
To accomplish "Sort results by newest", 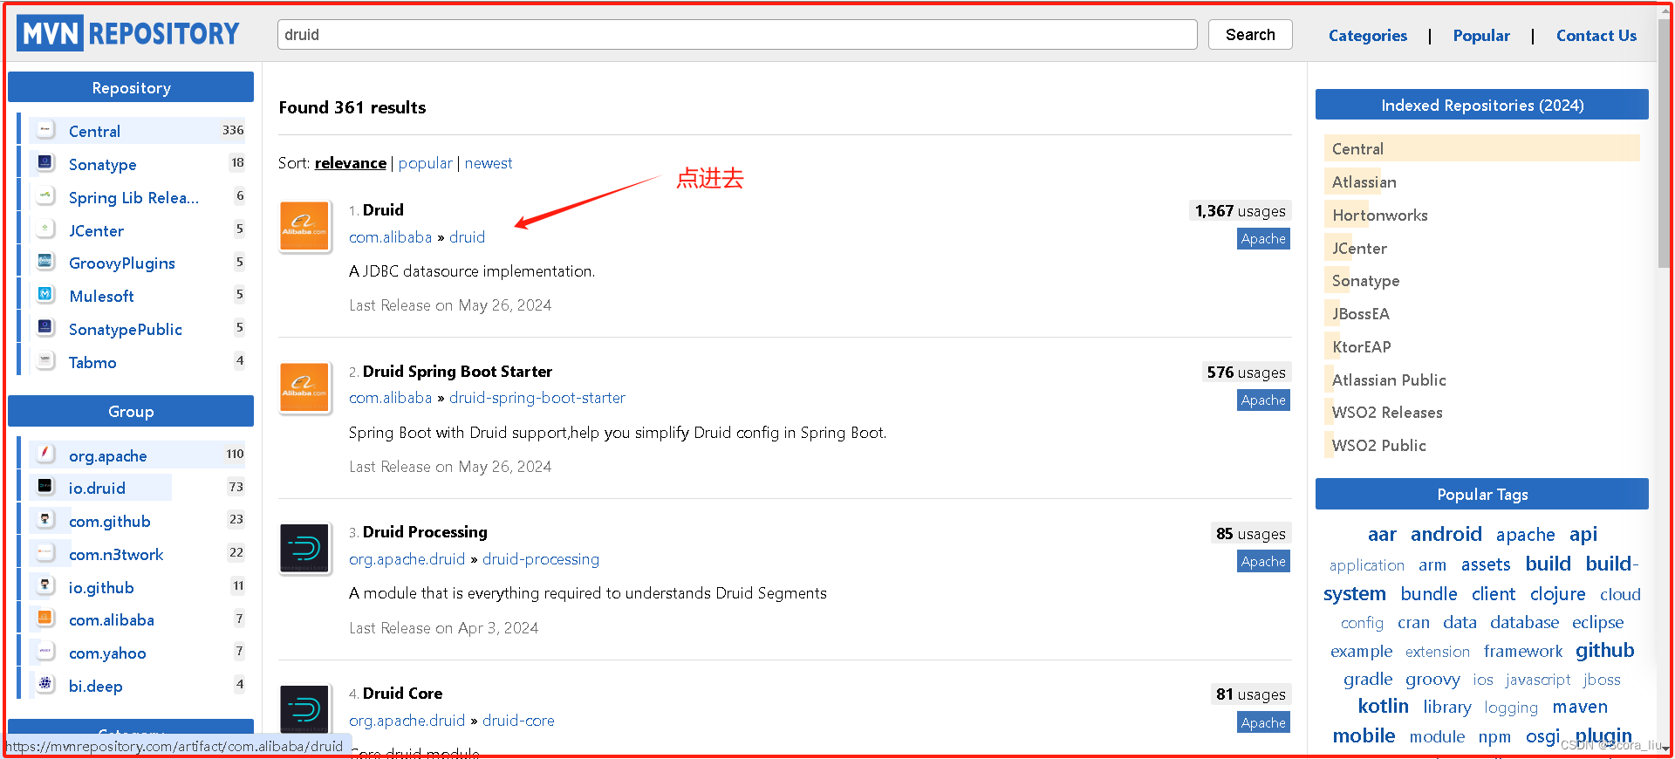I will pyautogui.click(x=489, y=163).
